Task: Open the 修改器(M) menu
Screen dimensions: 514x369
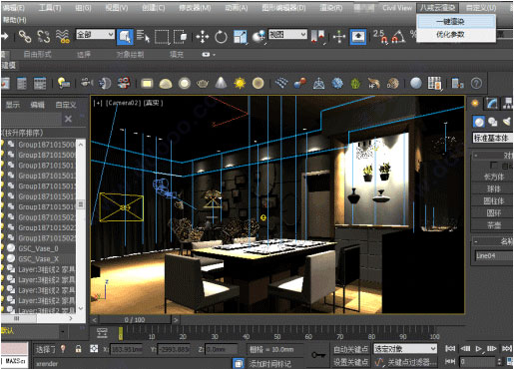Action: pos(195,7)
